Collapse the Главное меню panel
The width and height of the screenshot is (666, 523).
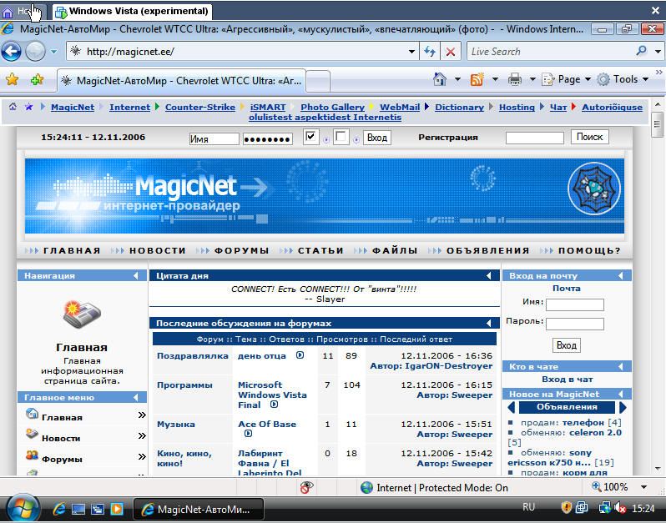pyautogui.click(x=136, y=397)
